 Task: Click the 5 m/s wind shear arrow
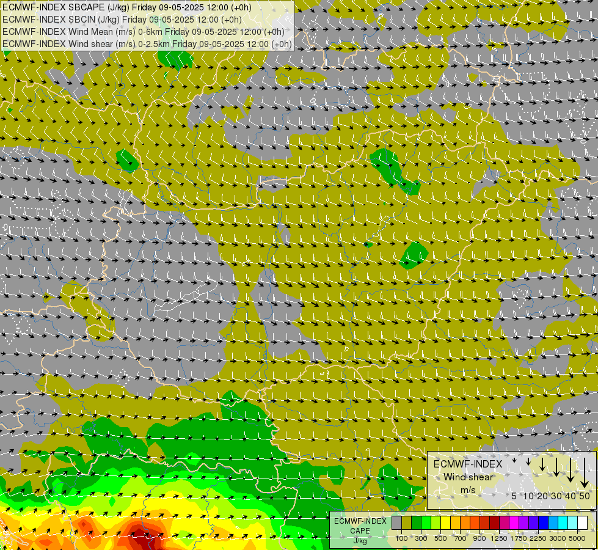(x=514, y=460)
